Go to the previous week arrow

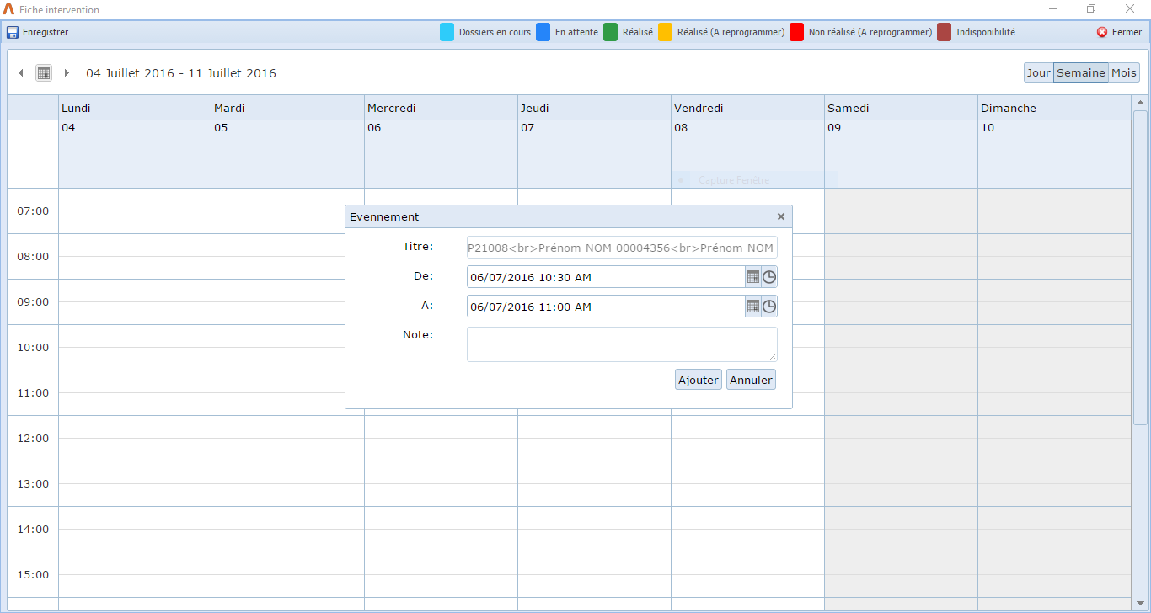[21, 73]
